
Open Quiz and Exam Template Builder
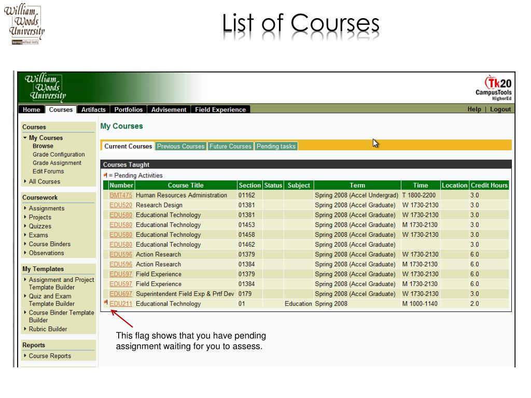tap(51, 300)
